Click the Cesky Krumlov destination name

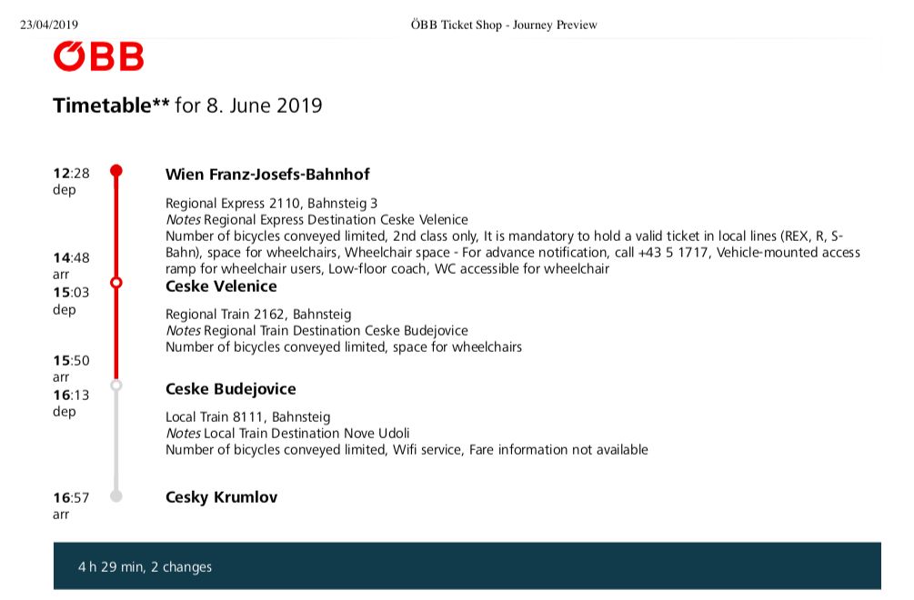(x=221, y=497)
